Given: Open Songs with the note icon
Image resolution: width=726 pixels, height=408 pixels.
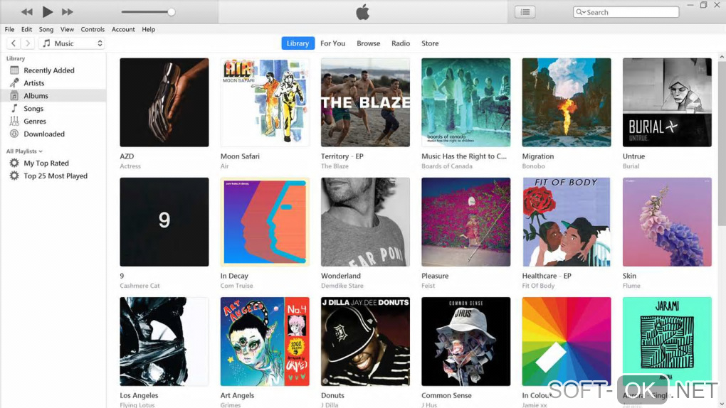Looking at the screenshot, I should click(14, 108).
